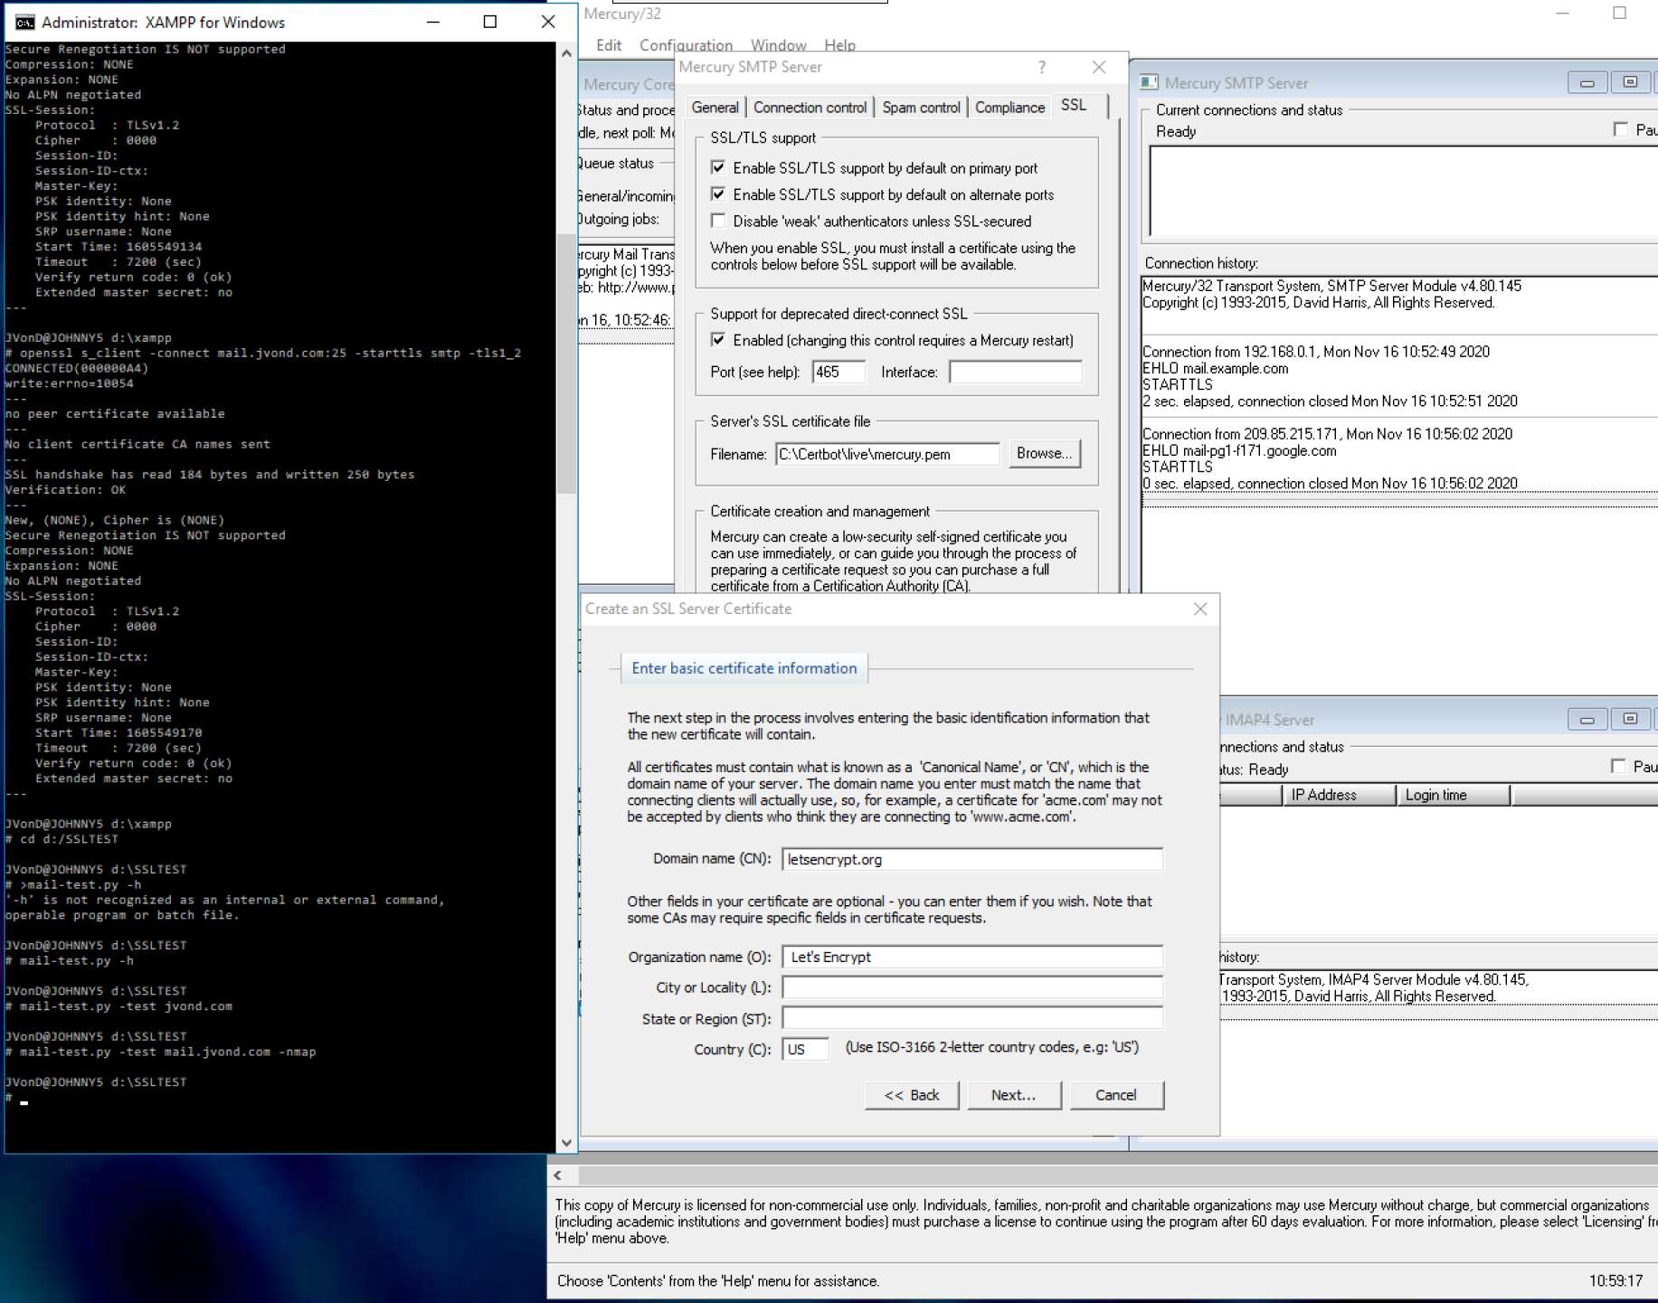Toggle Pause checkbox in IMAP4 Server window
This screenshot has height=1303, width=1658.
(1618, 766)
